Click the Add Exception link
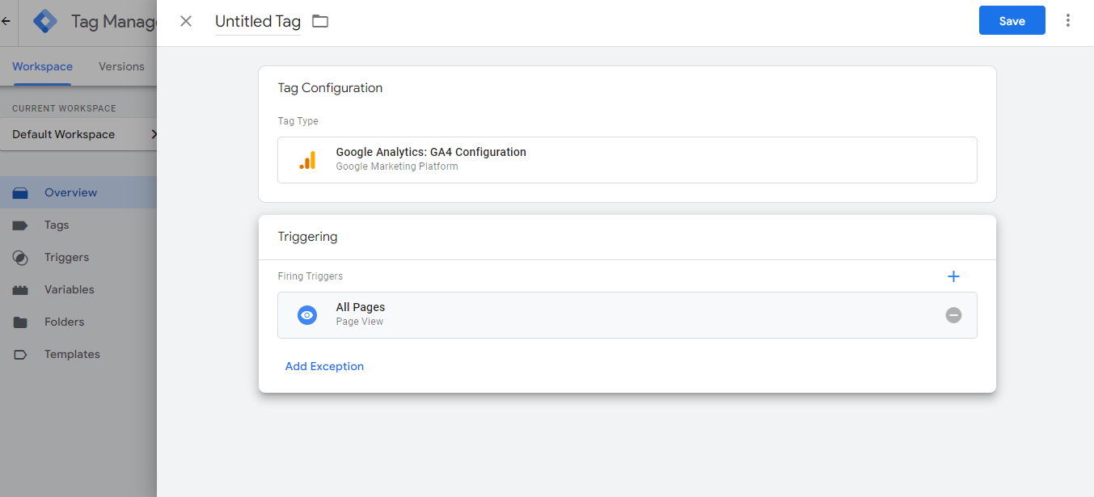The image size is (1094, 497). (324, 366)
